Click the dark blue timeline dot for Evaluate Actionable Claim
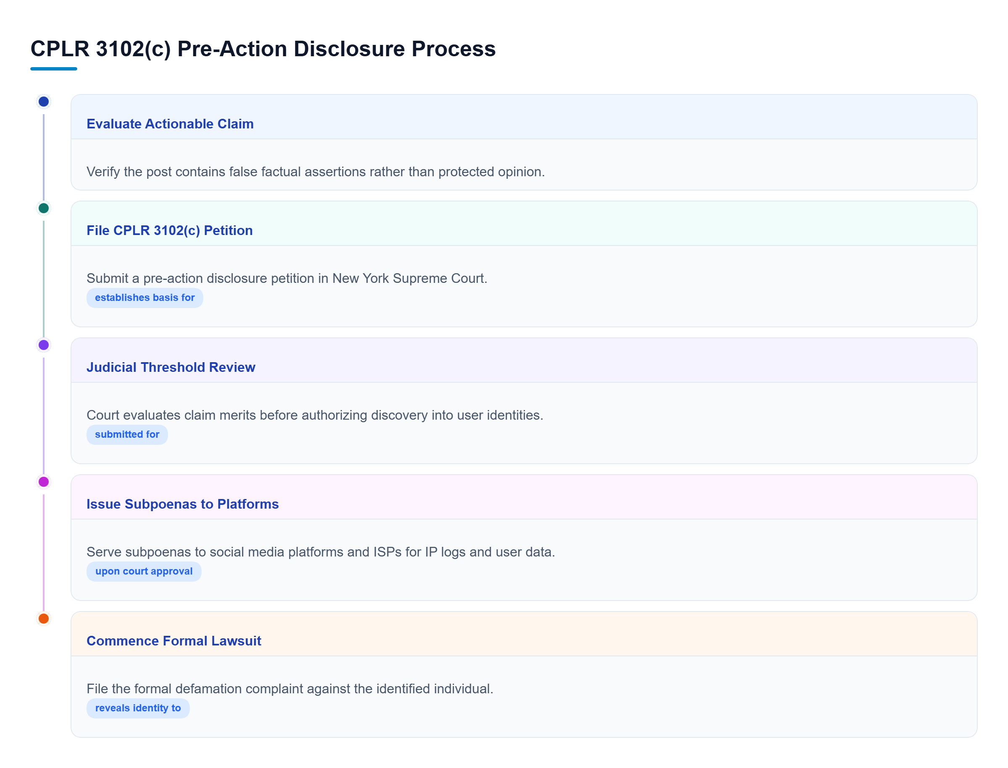Screen dimensions: 1008x768 tap(43, 102)
